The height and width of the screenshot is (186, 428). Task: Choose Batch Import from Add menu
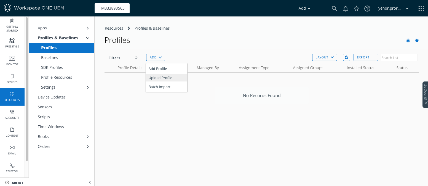pyautogui.click(x=159, y=87)
